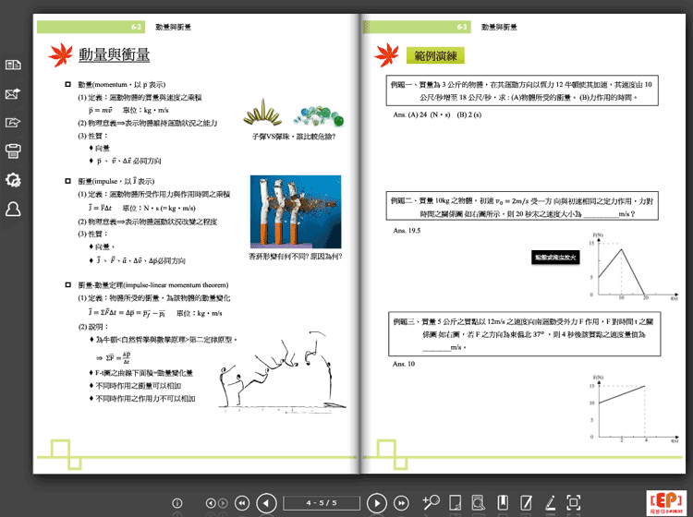Click the 例題三 F-t line graph
Viewport: 693px width, 517px height.
click(x=633, y=409)
